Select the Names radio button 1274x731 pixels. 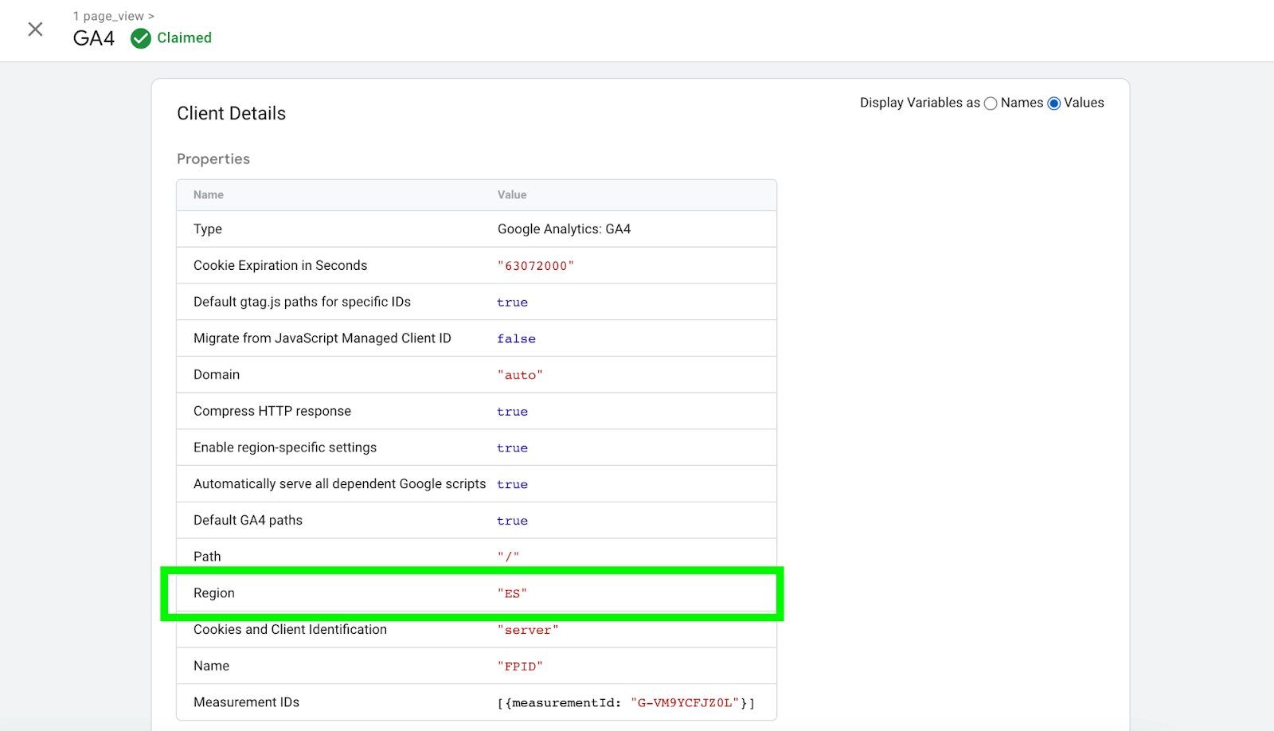point(991,104)
